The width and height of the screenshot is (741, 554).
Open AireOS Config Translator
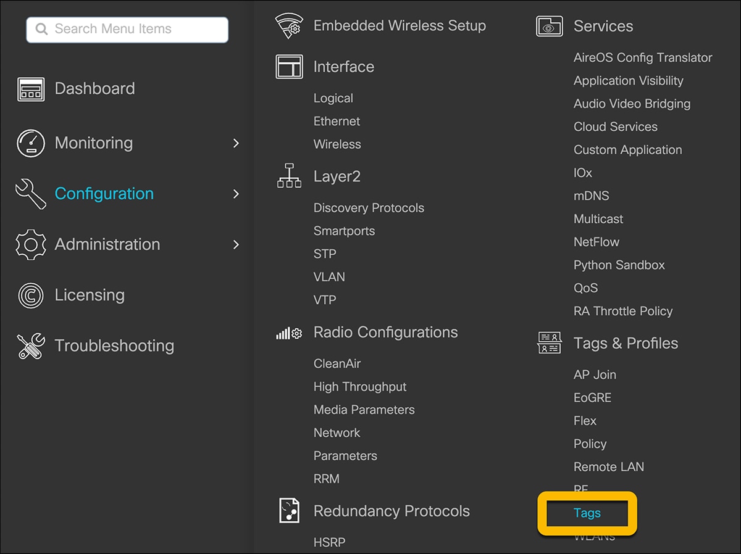coord(643,58)
